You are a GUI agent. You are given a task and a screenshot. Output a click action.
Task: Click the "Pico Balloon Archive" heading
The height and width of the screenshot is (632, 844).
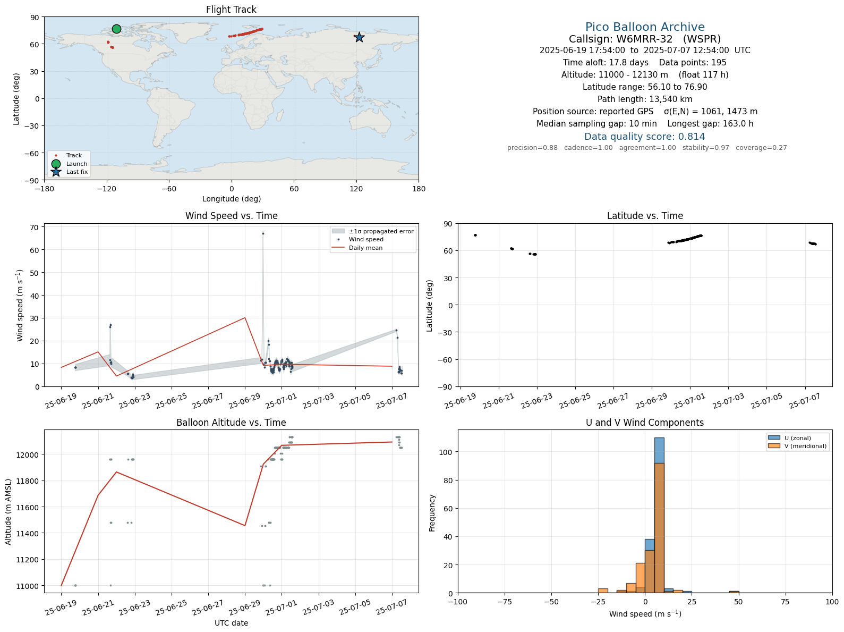pyautogui.click(x=645, y=27)
